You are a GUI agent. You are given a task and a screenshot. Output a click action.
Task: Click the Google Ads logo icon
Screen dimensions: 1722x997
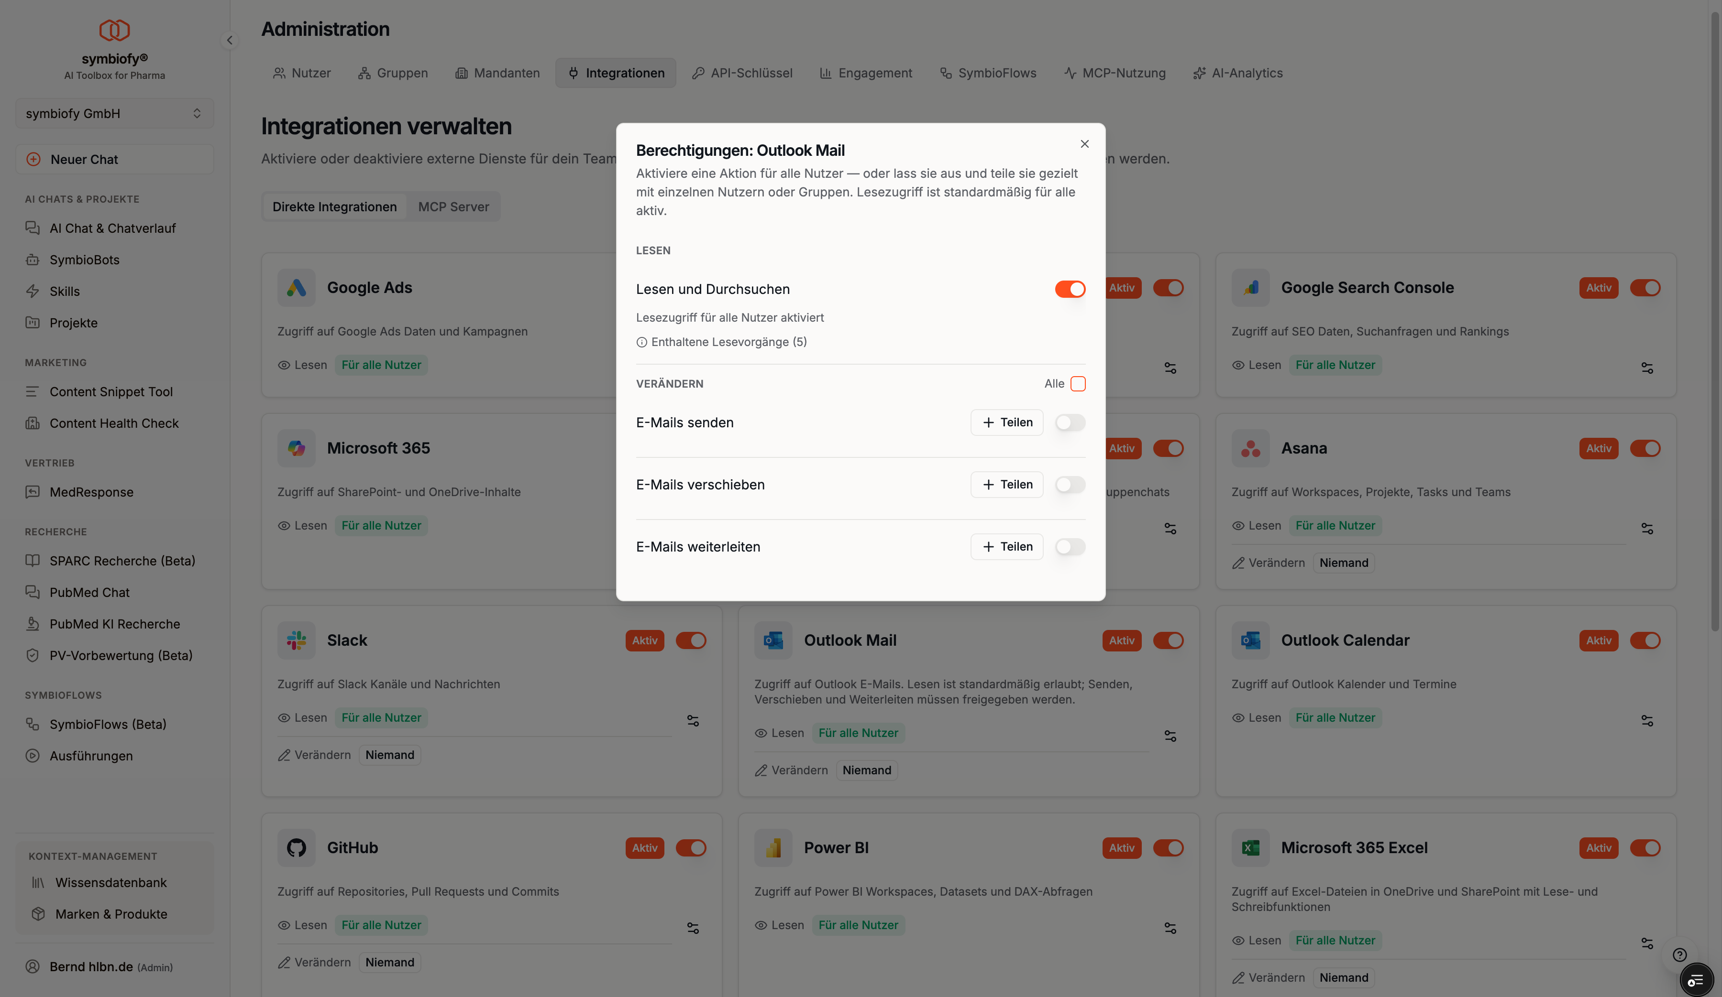296,288
